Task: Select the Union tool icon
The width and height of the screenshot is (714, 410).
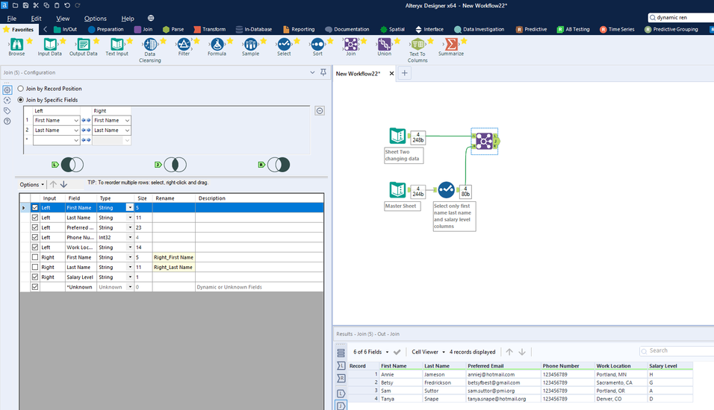Action: 385,44
